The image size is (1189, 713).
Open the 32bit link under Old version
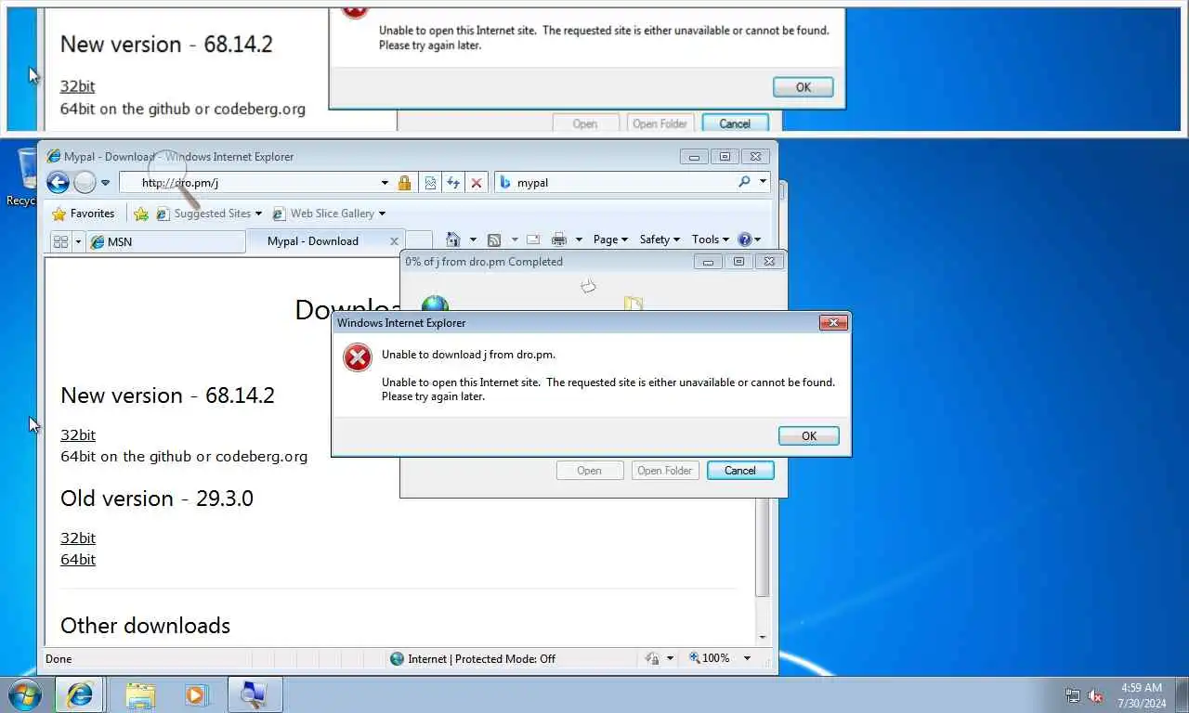78,538
